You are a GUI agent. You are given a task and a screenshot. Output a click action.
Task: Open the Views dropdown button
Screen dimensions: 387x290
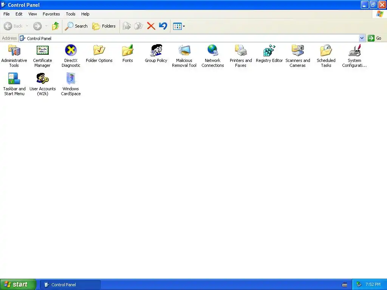[179, 26]
